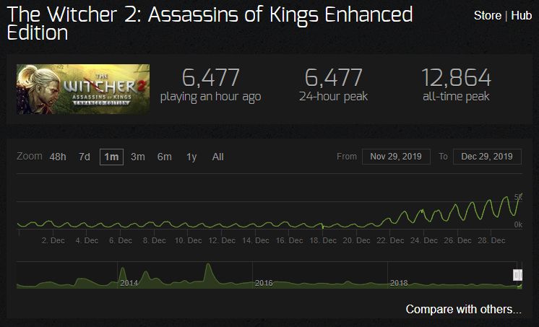
Task: Click the Witcher 2 game banner image
Action: click(83, 89)
